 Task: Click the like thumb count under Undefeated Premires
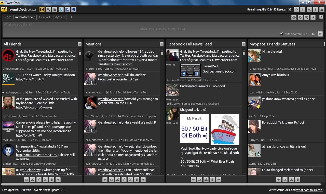(x=175, y=100)
